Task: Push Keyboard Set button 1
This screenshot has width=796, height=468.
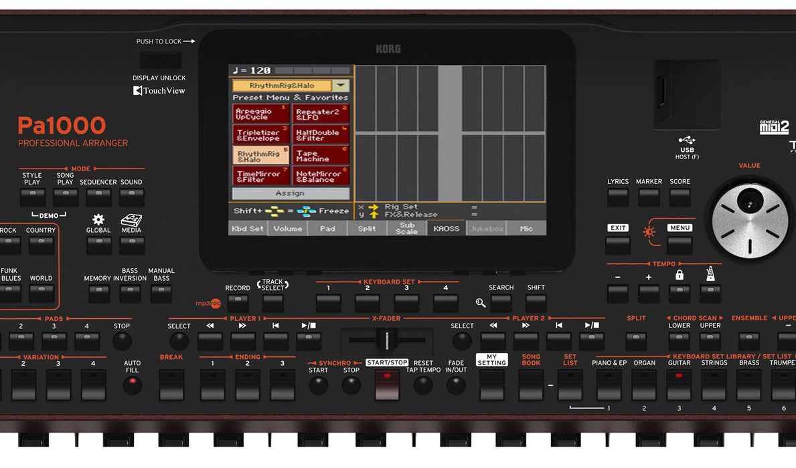Action: (x=329, y=303)
